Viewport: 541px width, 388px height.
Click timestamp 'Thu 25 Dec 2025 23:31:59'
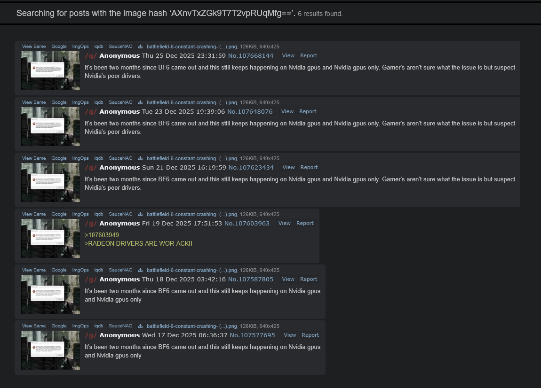click(x=184, y=55)
